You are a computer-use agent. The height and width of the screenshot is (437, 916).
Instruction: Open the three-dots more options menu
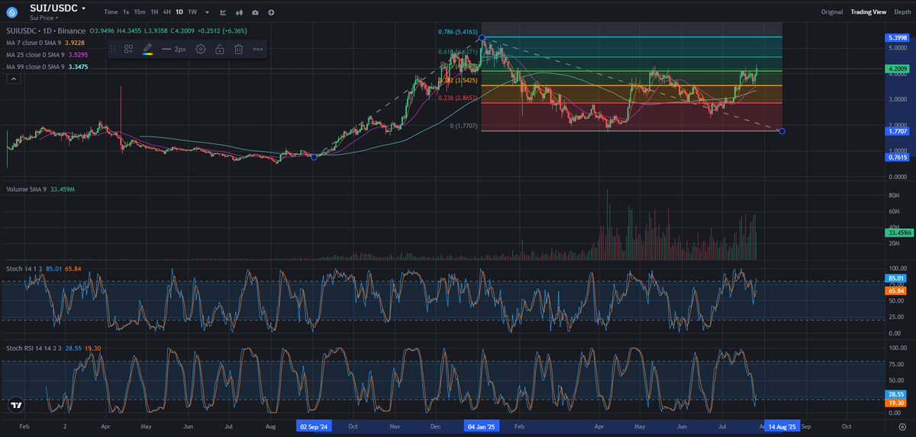click(258, 49)
